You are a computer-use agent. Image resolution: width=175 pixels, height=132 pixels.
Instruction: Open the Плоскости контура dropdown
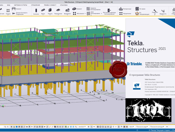coord(157,127)
